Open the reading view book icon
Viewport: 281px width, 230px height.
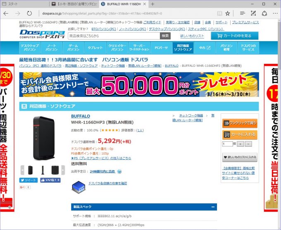coord(219,14)
